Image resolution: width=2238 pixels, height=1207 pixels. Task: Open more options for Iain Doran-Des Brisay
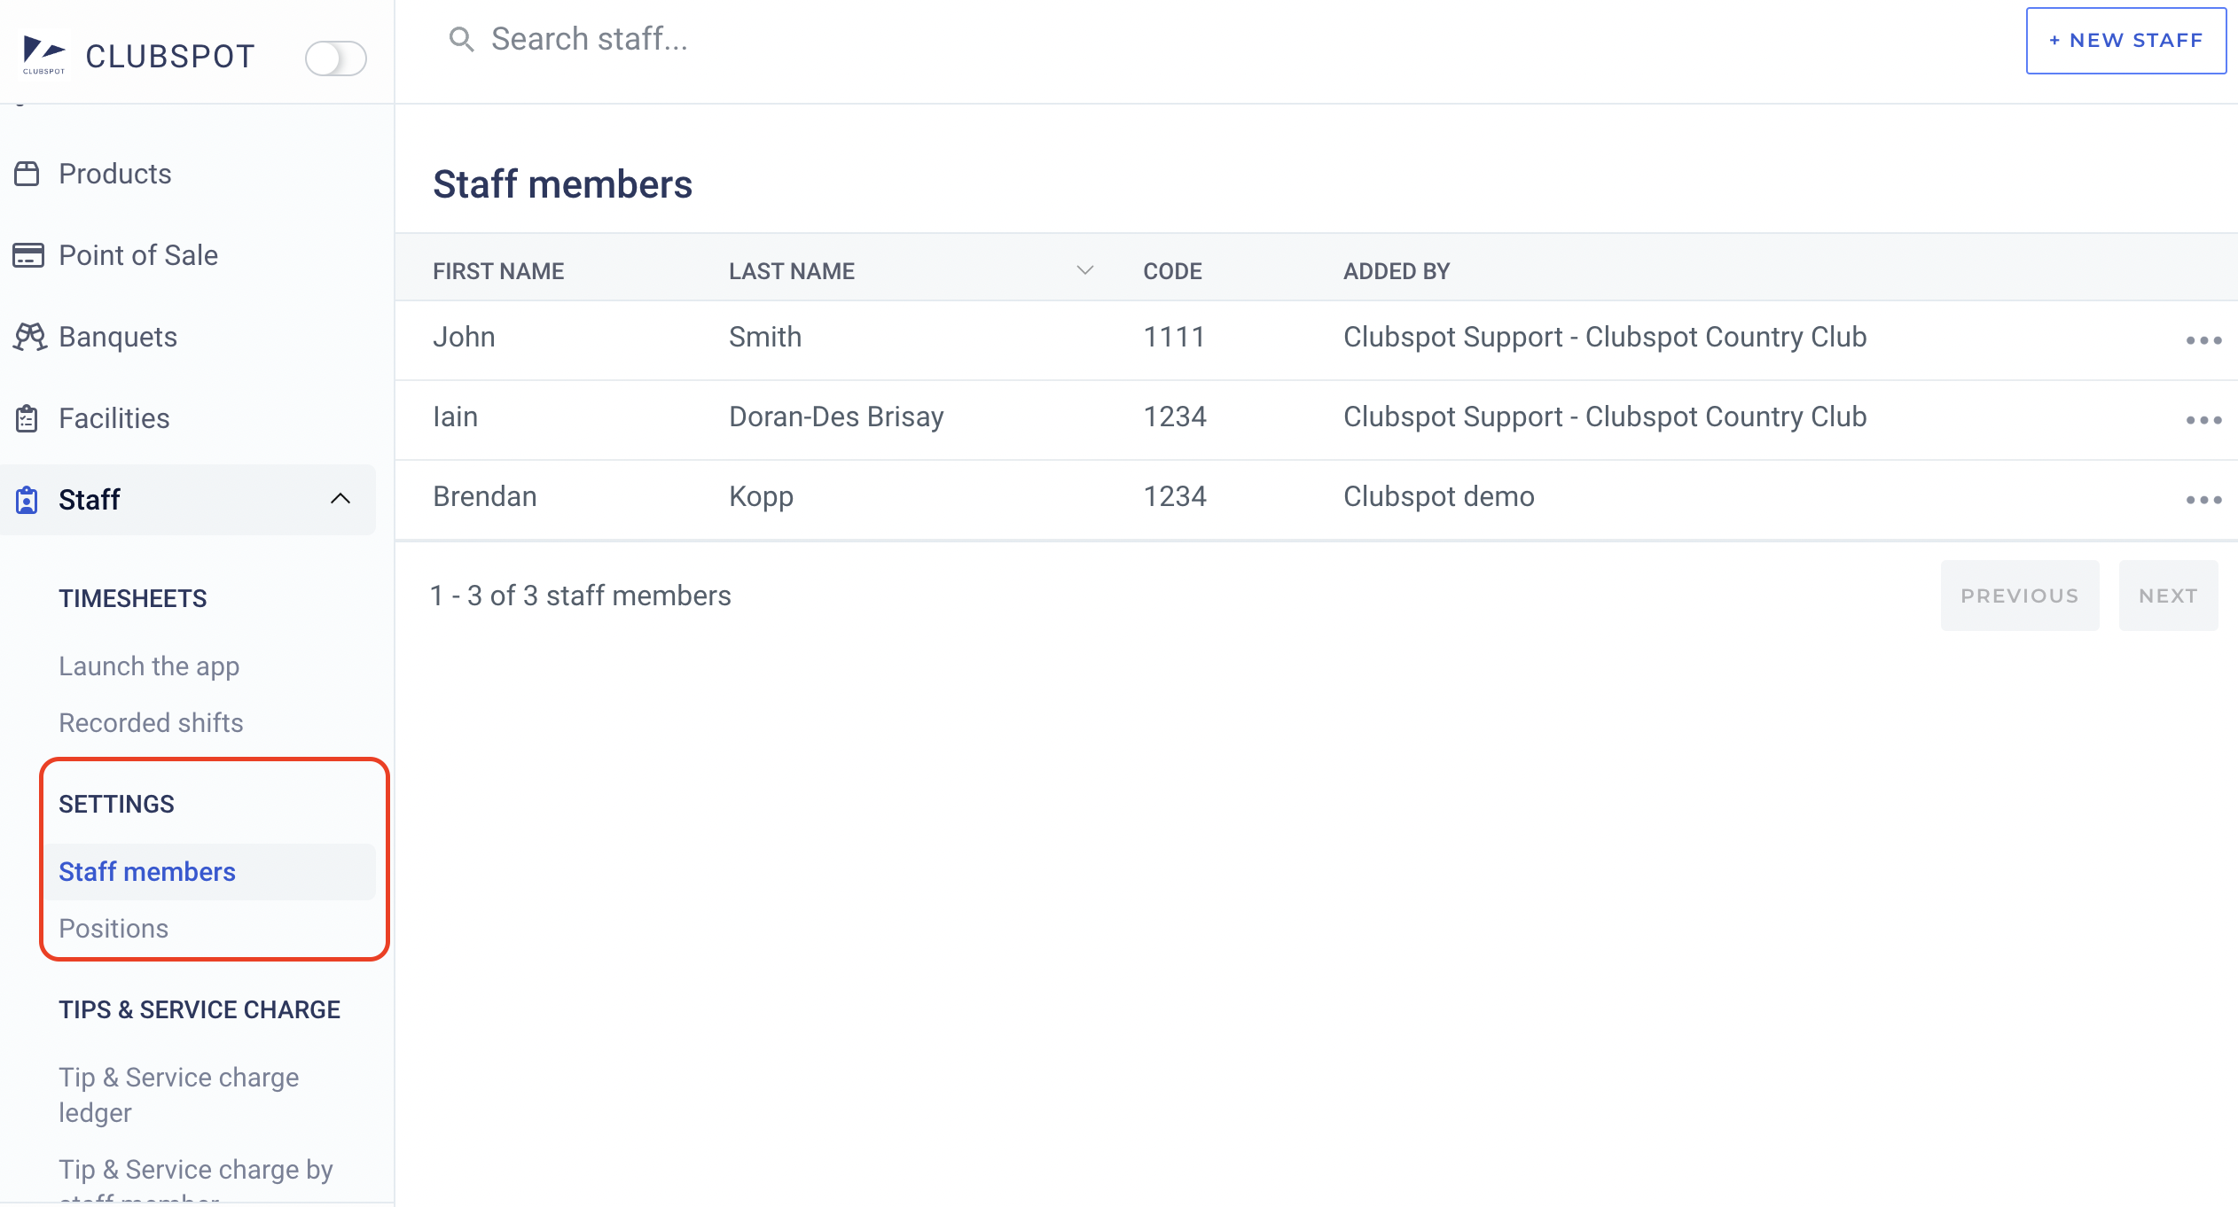point(2203,420)
